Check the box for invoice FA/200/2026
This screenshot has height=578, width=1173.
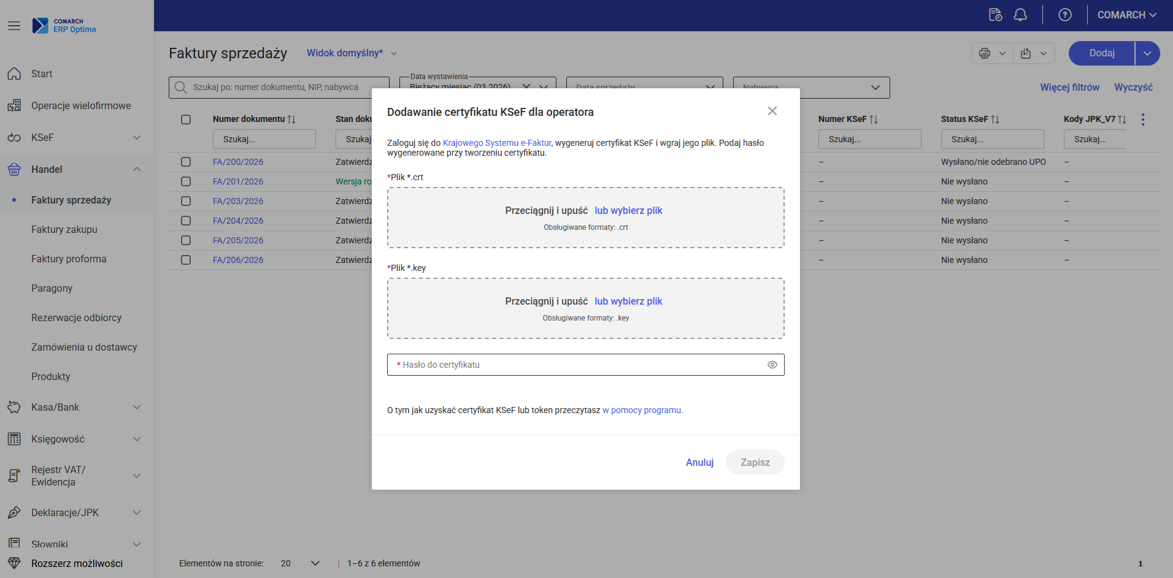[x=186, y=162]
